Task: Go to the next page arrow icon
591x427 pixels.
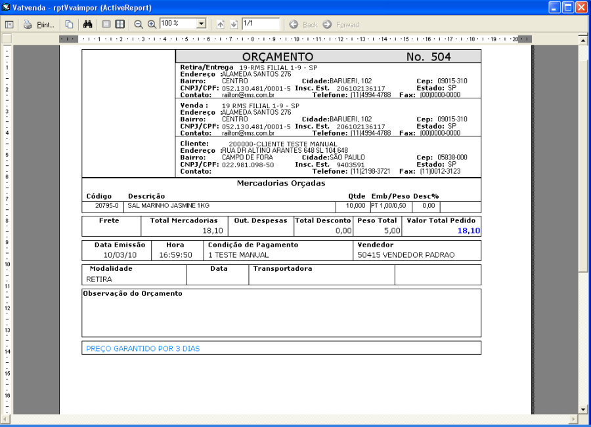Action: click(234, 25)
